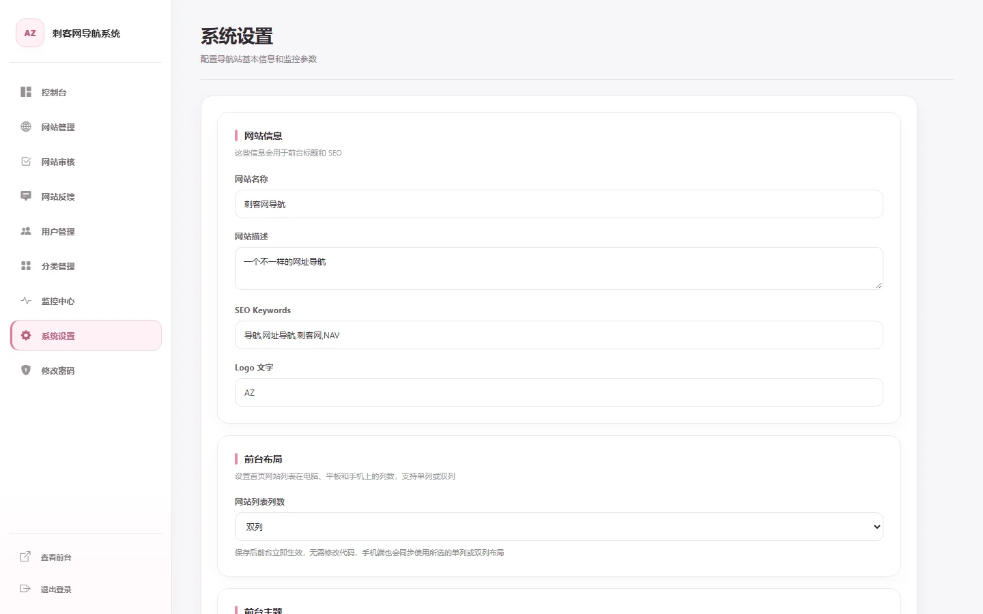Follow the 查看前台 link
Screen dimensions: 983x614
pyautogui.click(x=86, y=557)
